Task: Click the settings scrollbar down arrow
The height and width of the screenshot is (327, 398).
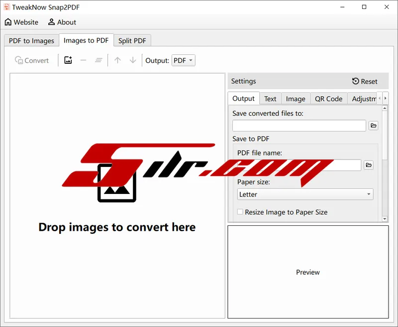Action: pos(385,219)
